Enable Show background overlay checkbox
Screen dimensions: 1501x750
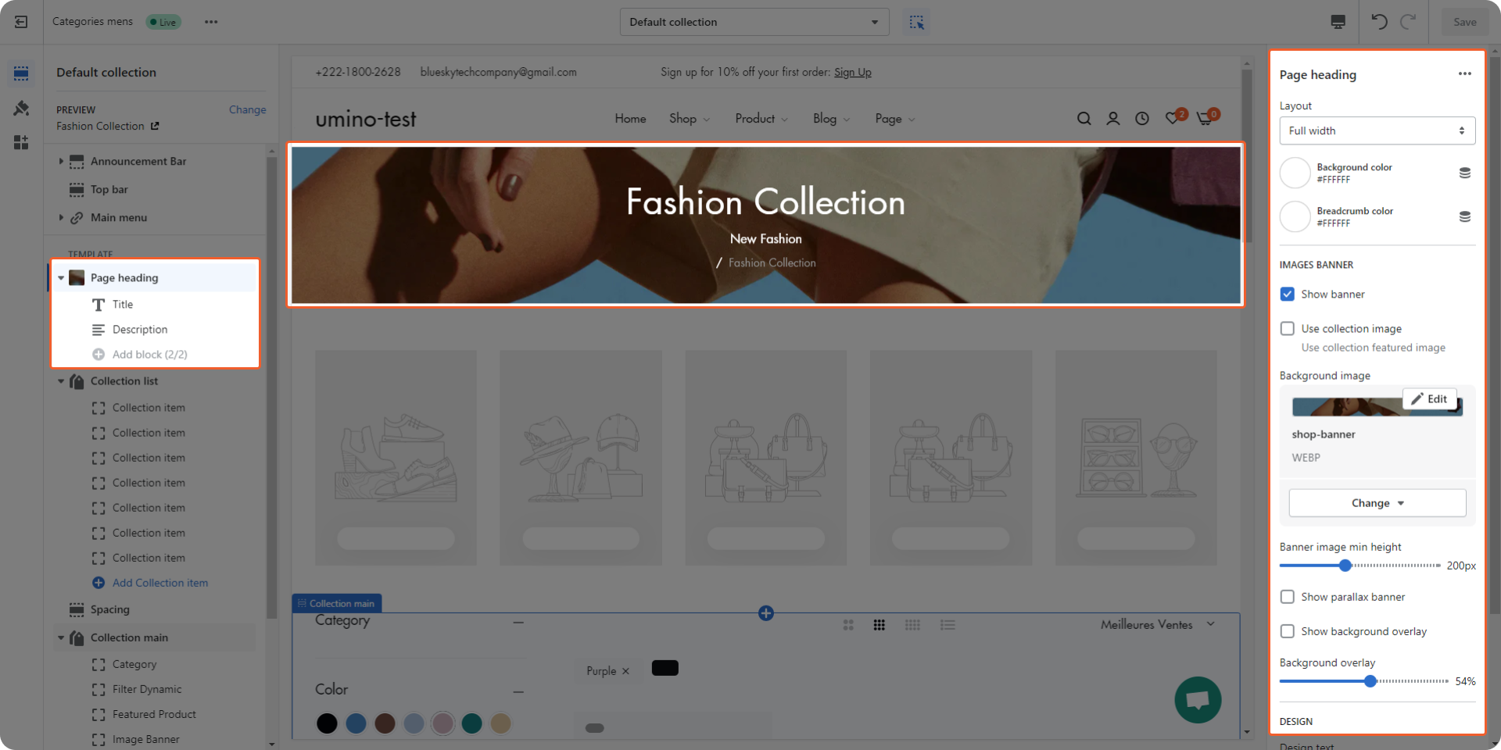(1287, 631)
